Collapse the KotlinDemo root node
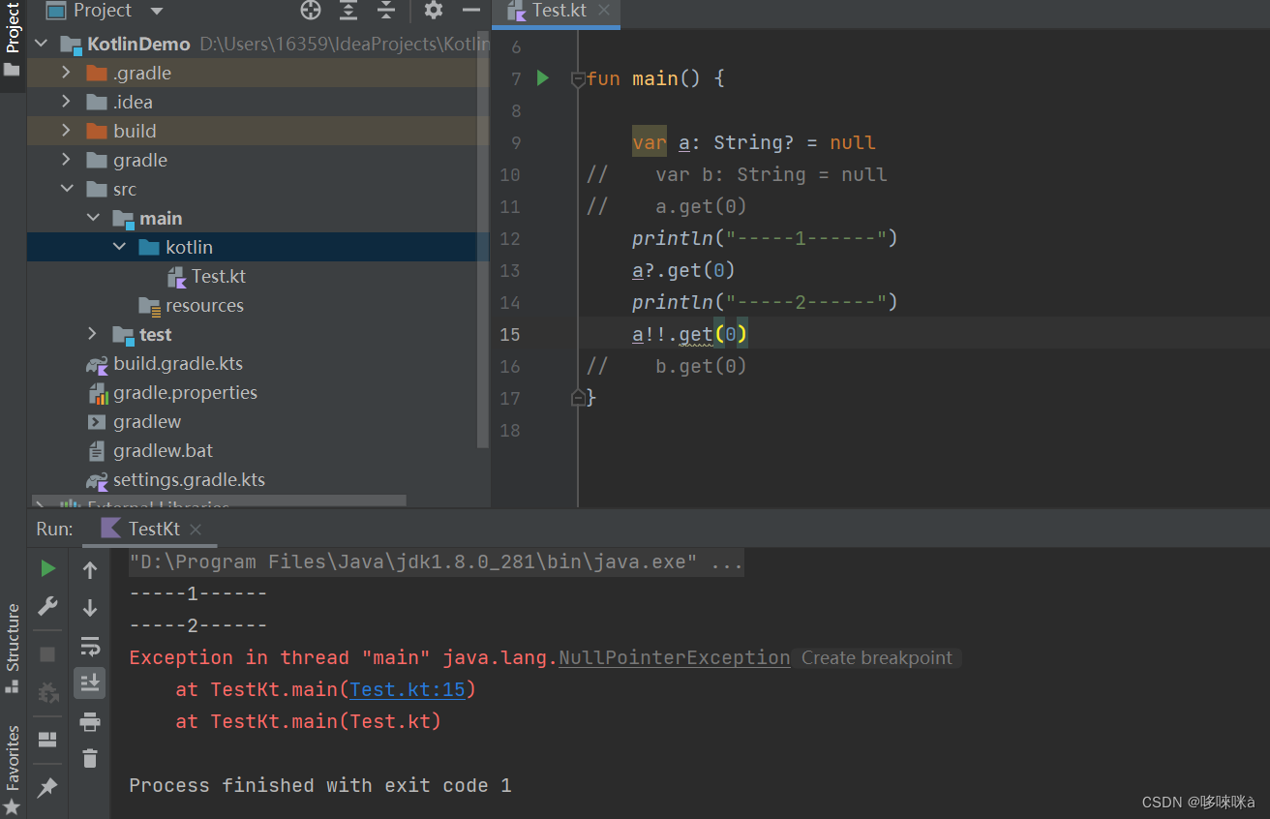The width and height of the screenshot is (1270, 819). click(x=43, y=44)
